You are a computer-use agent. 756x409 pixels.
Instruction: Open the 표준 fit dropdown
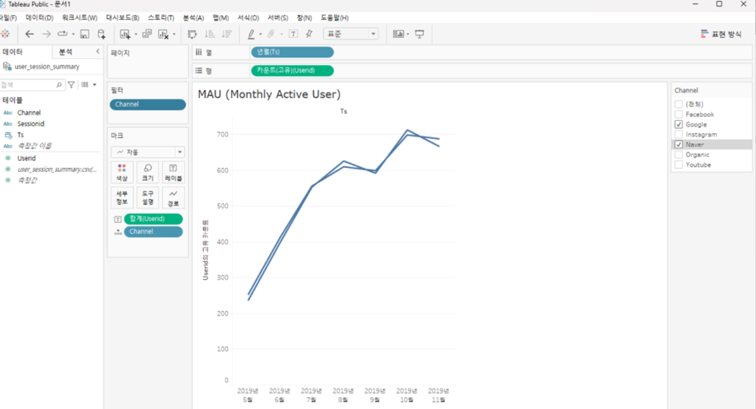pos(373,34)
